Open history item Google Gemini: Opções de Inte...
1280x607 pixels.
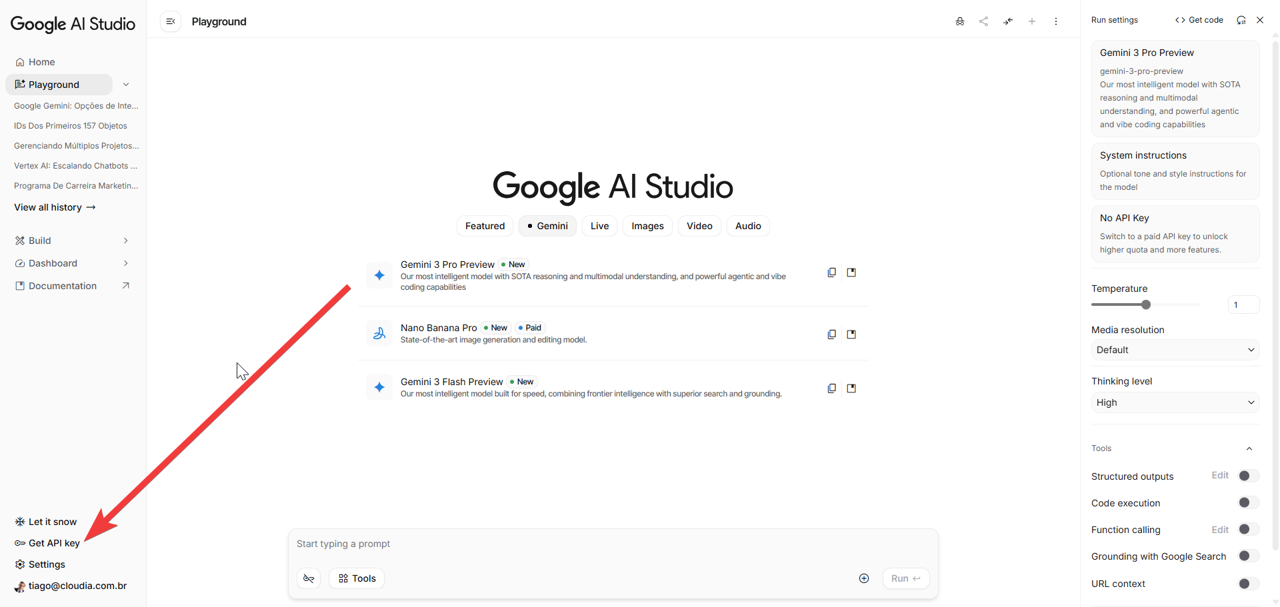coord(76,106)
